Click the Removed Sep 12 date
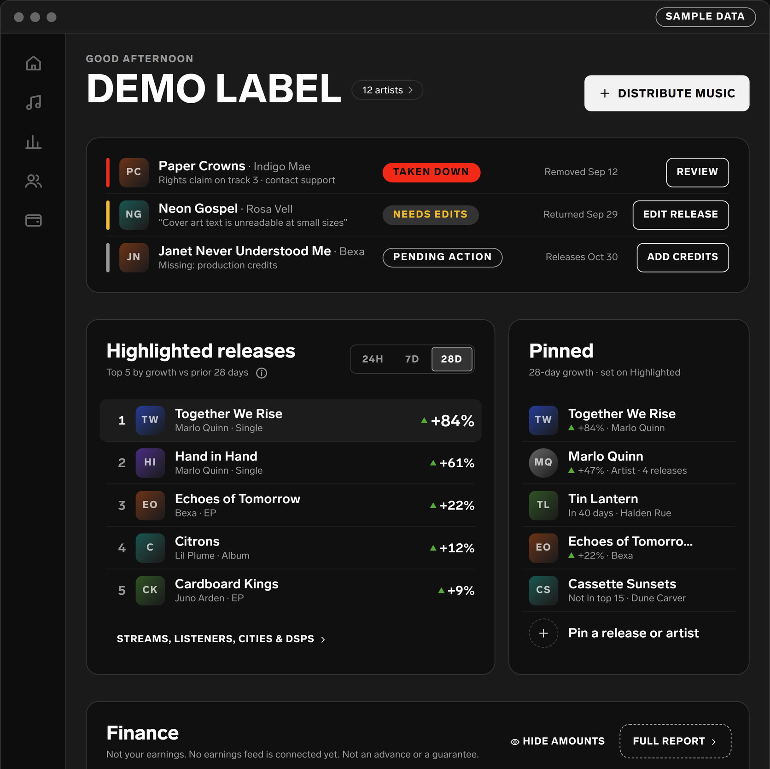The height and width of the screenshot is (769, 770). click(581, 172)
